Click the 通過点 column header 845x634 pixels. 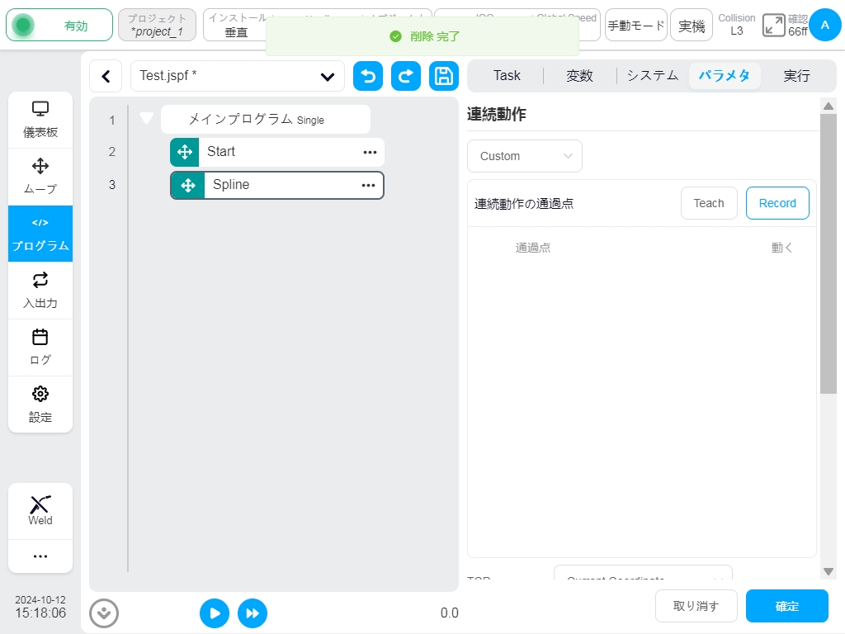[x=533, y=248]
